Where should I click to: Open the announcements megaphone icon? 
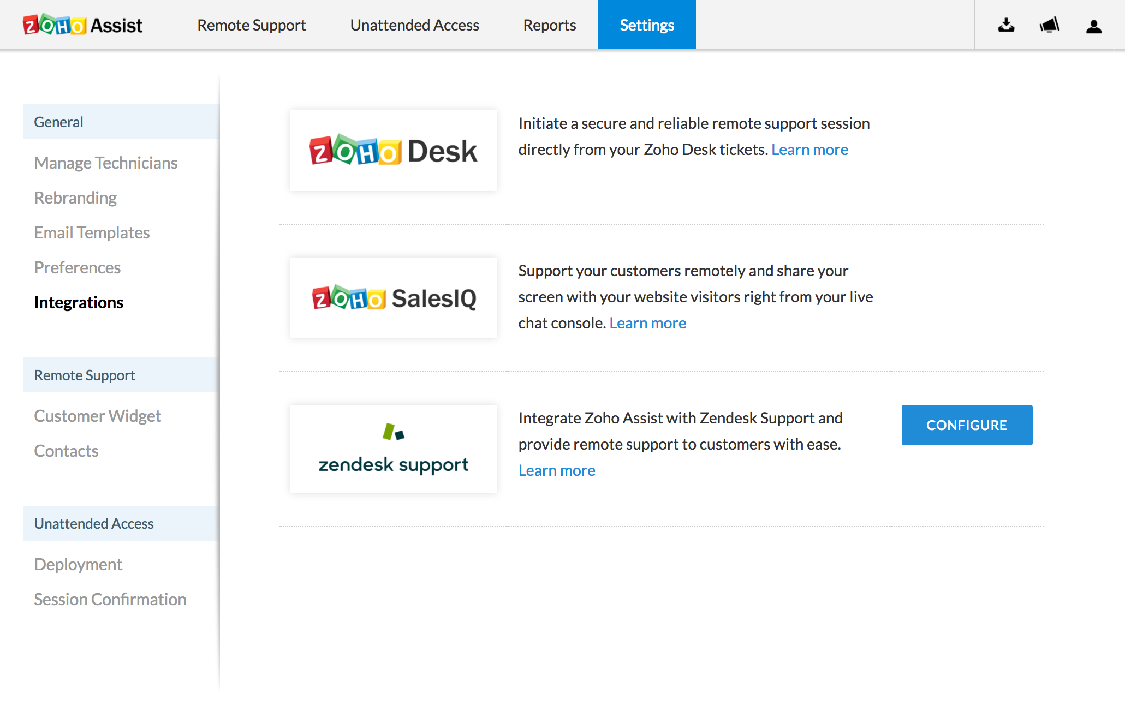(x=1049, y=25)
